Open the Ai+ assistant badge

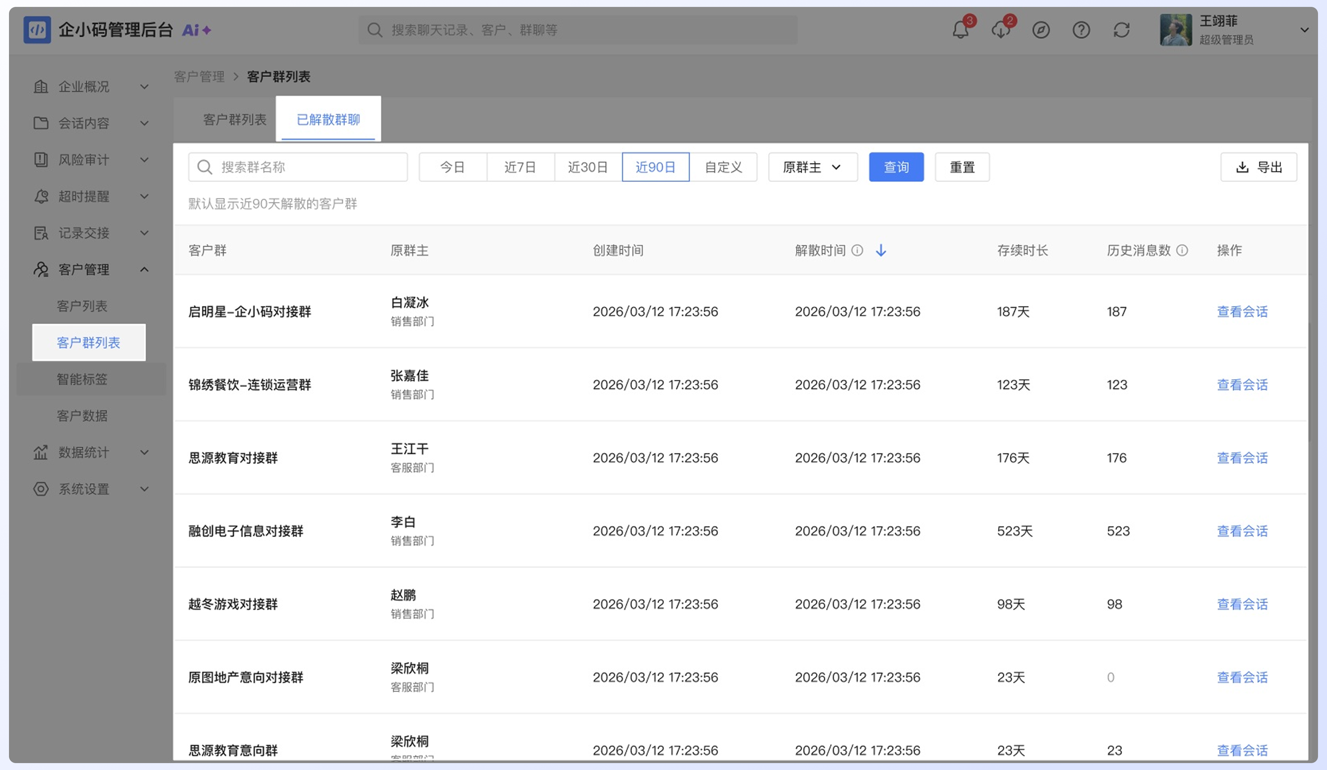click(x=196, y=30)
